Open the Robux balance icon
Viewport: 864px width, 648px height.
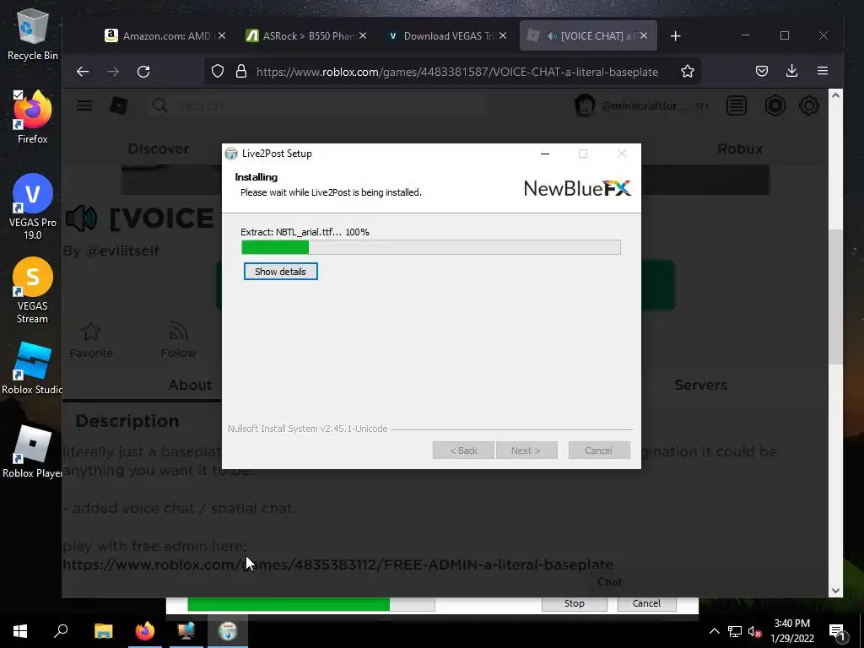(775, 105)
